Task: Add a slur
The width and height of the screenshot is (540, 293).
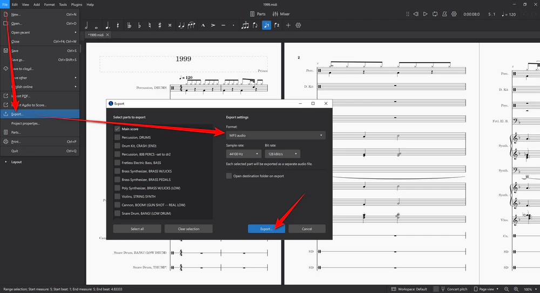Action: [192, 25]
